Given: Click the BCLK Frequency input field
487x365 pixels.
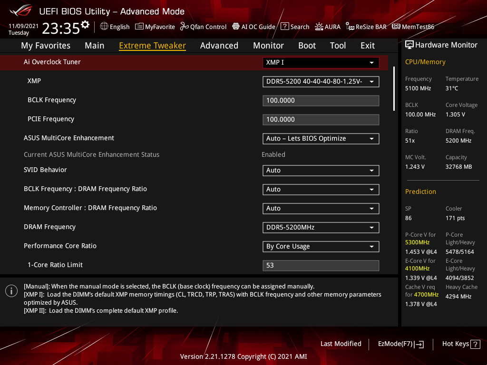Looking at the screenshot, I should pyautogui.click(x=321, y=101).
